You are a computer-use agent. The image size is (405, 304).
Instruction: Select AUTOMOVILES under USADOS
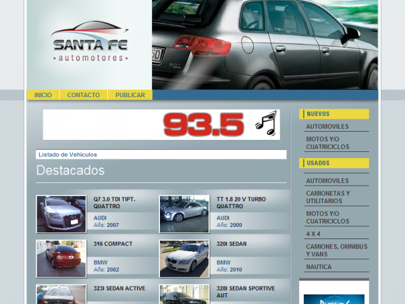click(x=327, y=180)
